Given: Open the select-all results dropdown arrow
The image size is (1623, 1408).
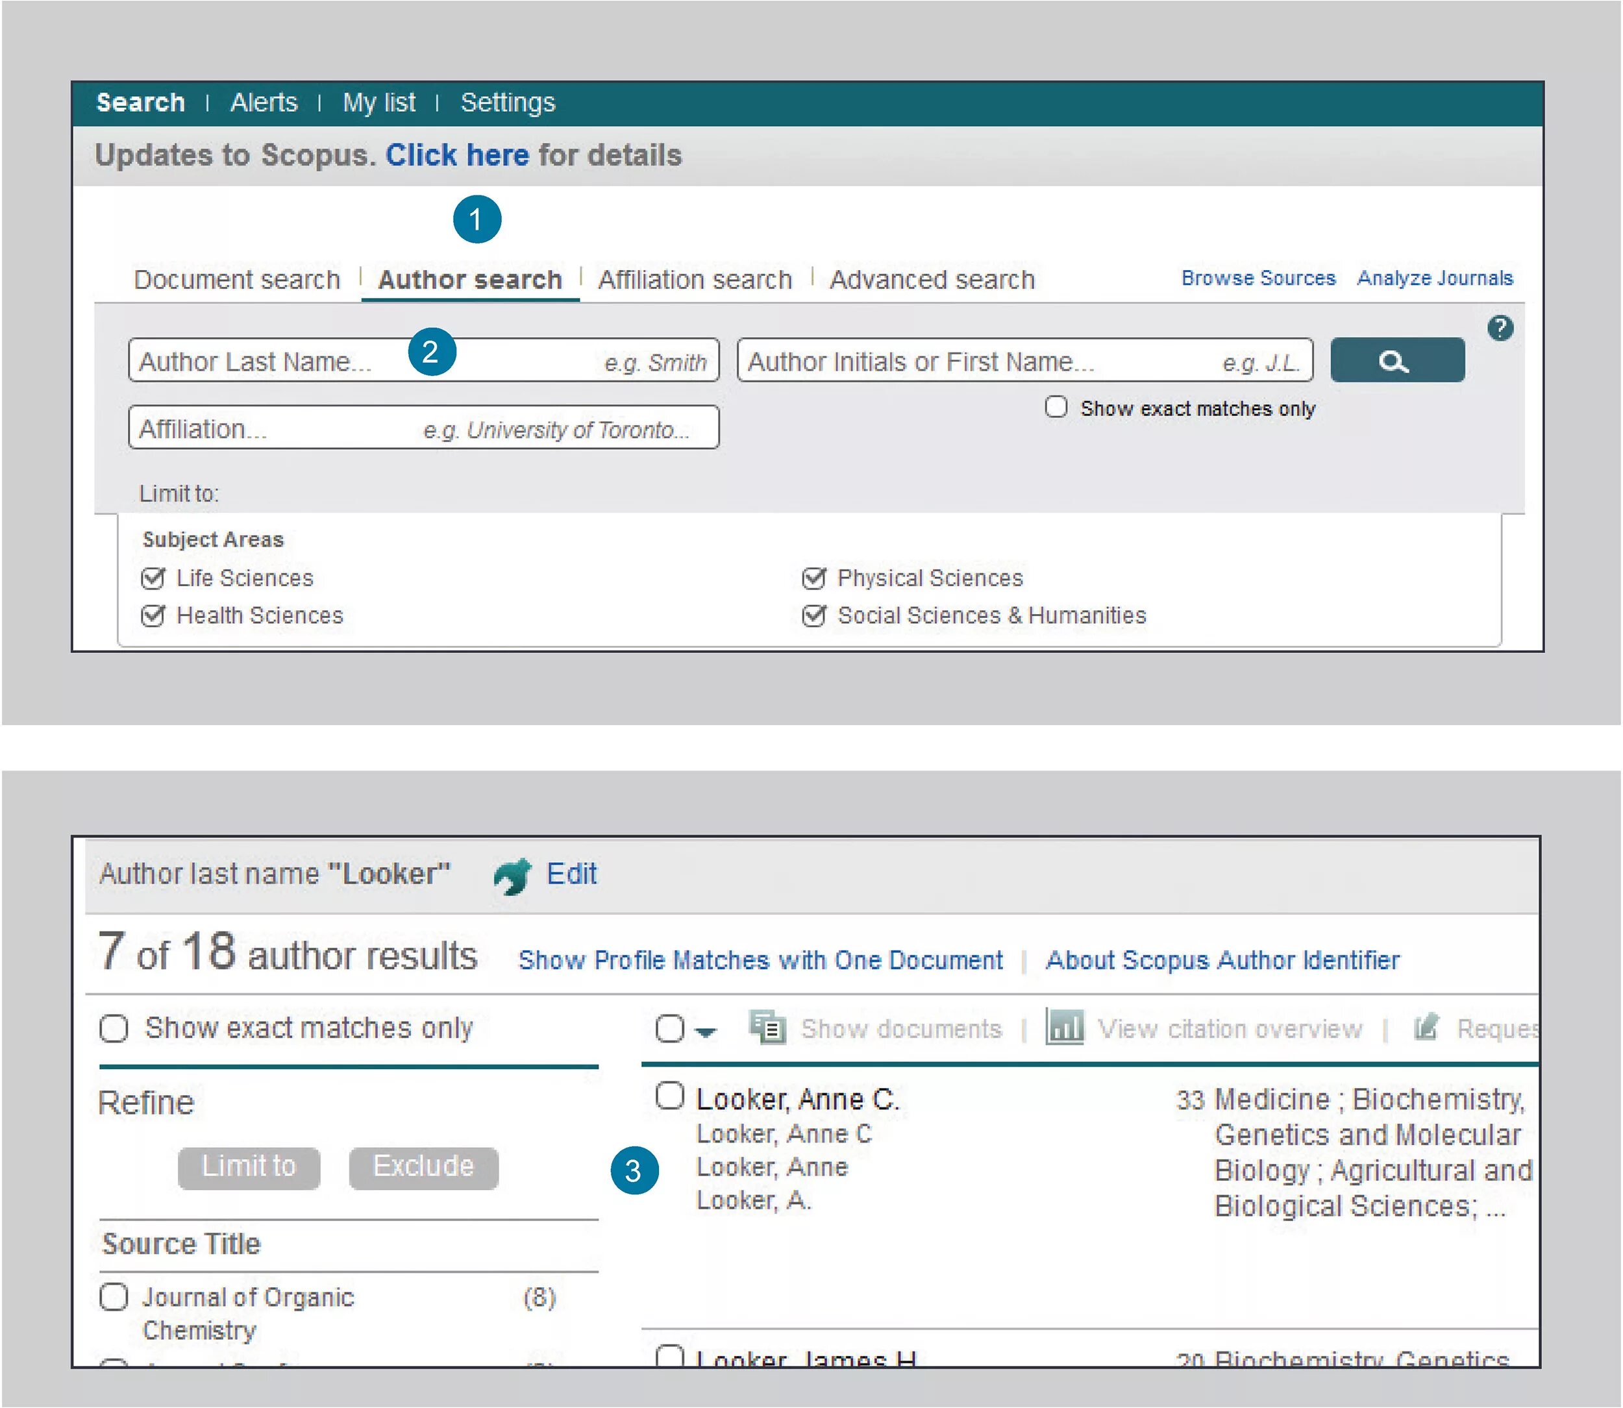Looking at the screenshot, I should pyautogui.click(x=704, y=1031).
